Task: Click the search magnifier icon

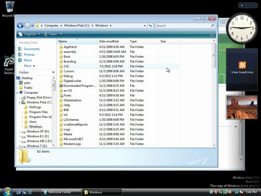Action: point(213,26)
